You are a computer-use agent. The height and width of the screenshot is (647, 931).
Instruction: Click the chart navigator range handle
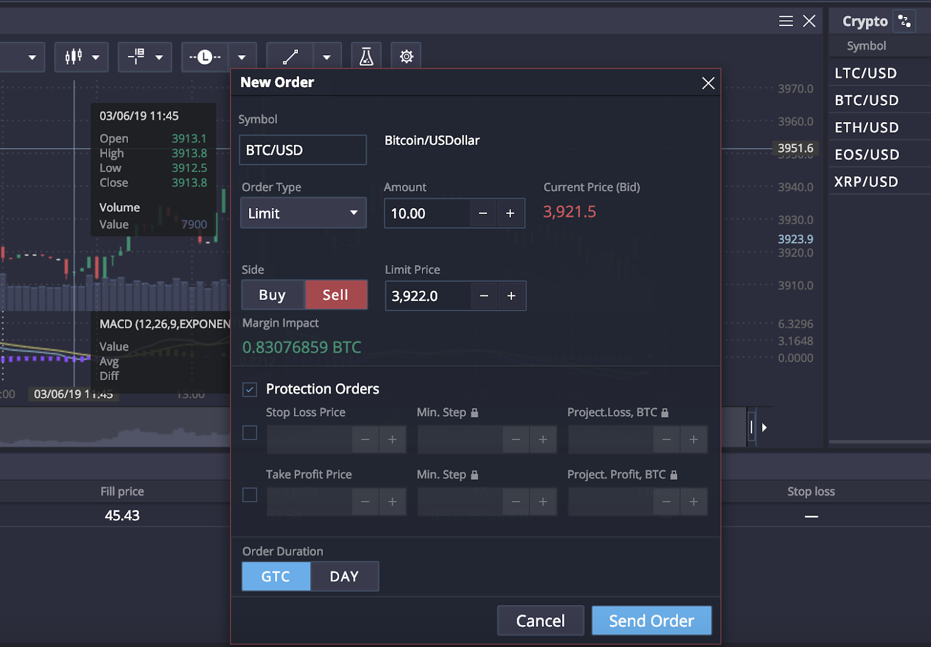click(x=752, y=427)
